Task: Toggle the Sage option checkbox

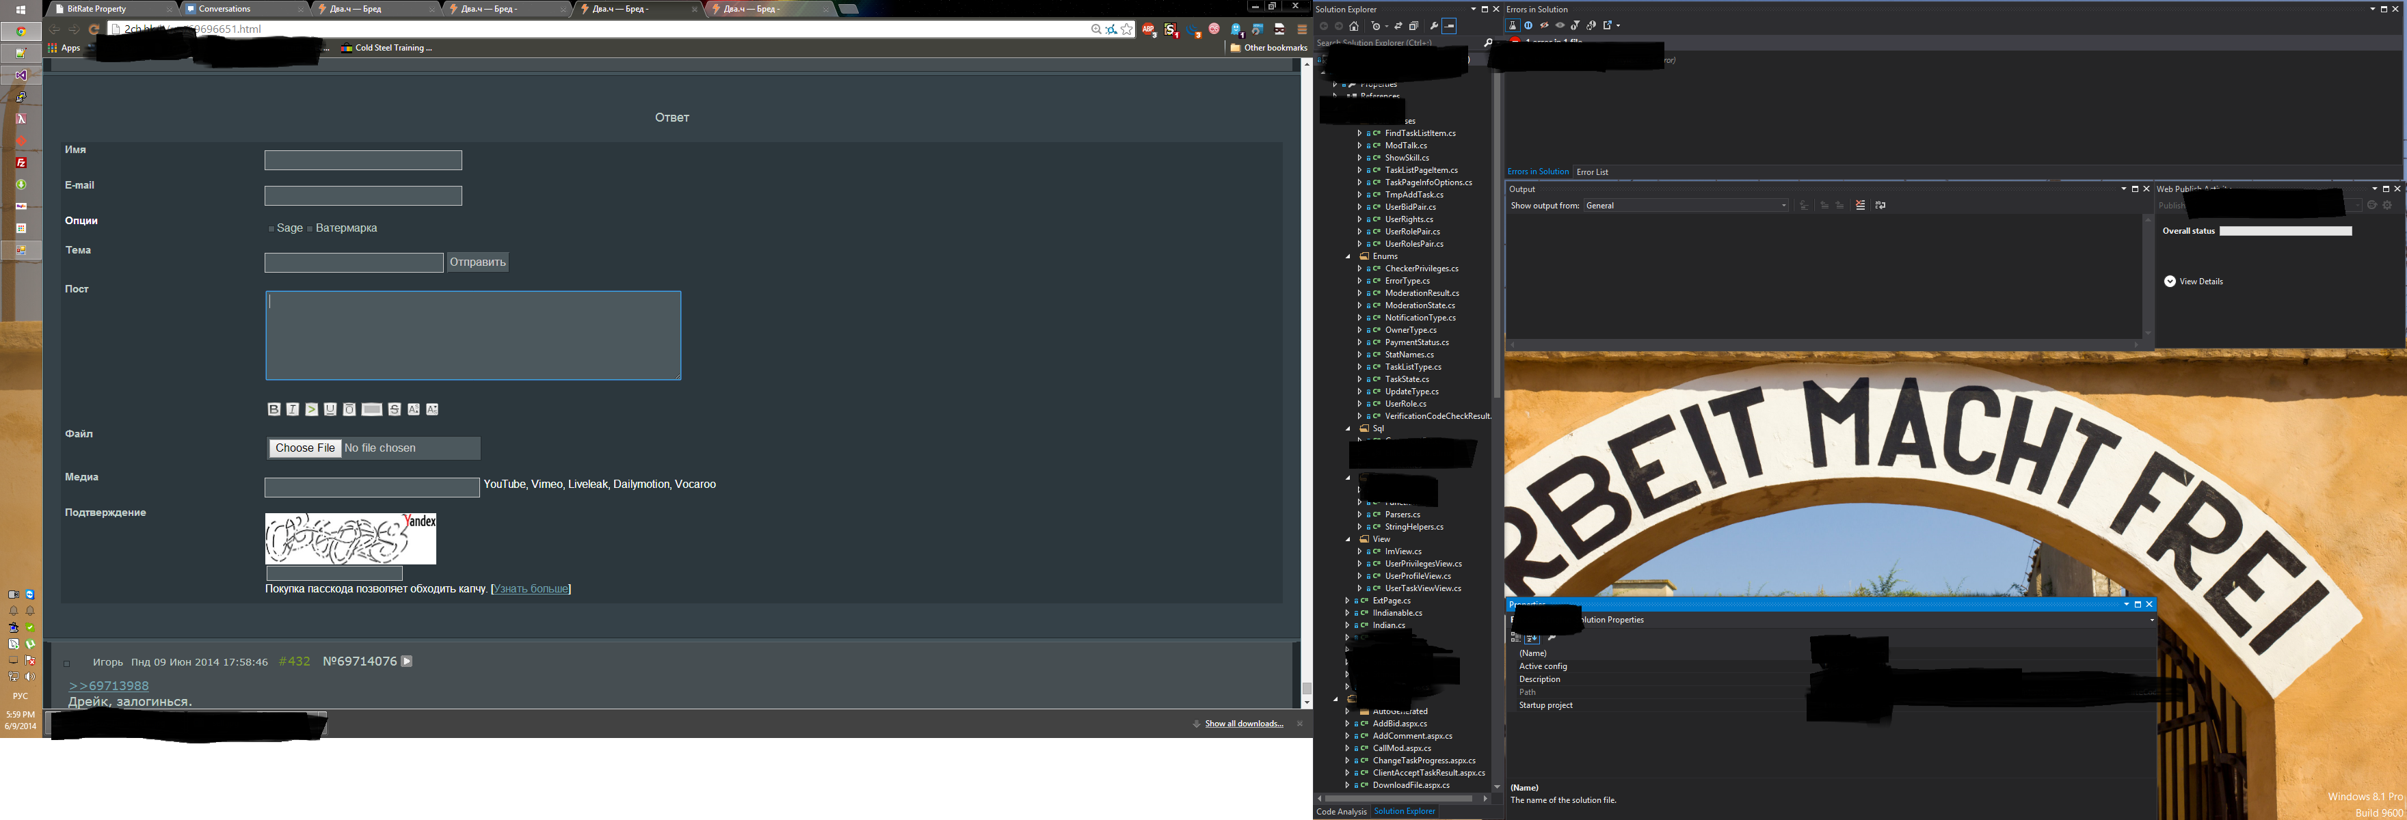Action: point(272,229)
